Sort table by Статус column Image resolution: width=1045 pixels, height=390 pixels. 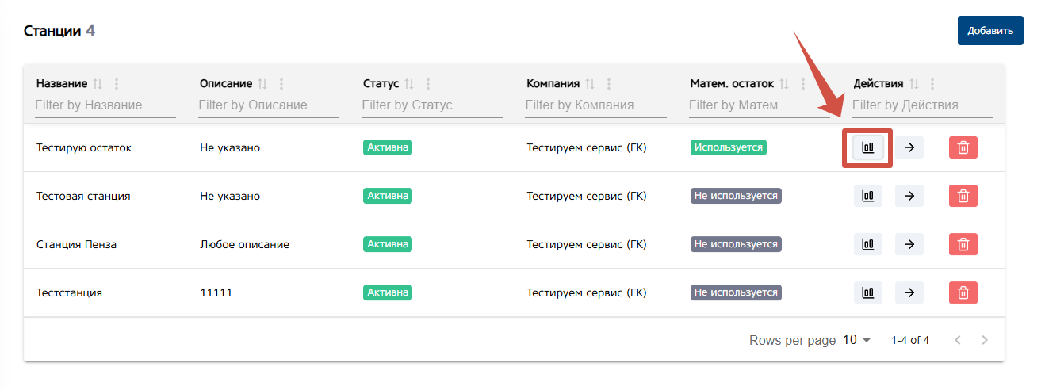tap(410, 84)
